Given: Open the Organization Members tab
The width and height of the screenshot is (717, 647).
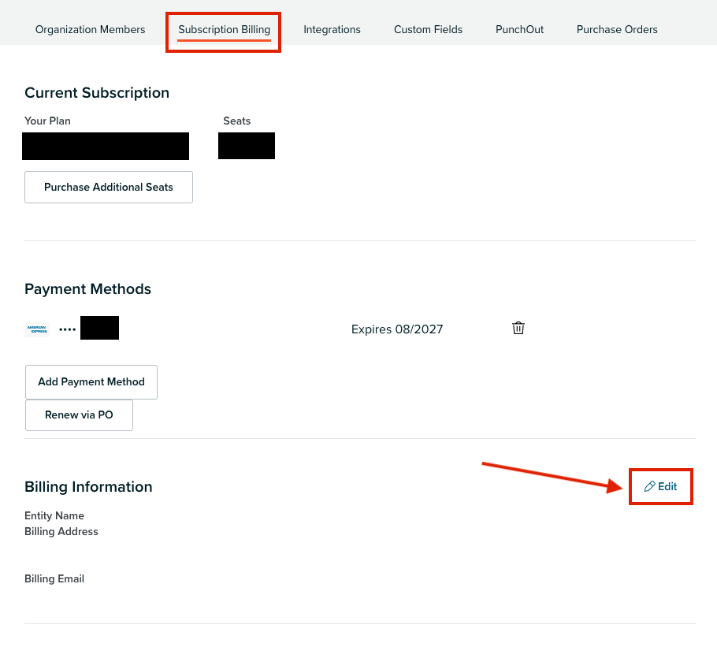Looking at the screenshot, I should click(90, 29).
